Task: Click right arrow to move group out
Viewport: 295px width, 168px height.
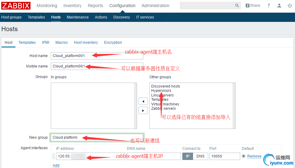Action: [x=143, y=111]
